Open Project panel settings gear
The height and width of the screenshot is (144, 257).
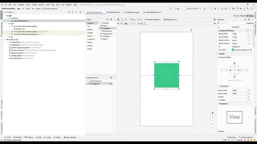click(x=80, y=12)
